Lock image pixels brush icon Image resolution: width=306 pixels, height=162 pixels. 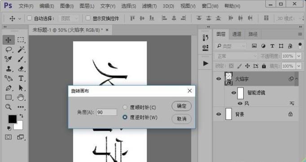pyautogui.click(x=239, y=66)
